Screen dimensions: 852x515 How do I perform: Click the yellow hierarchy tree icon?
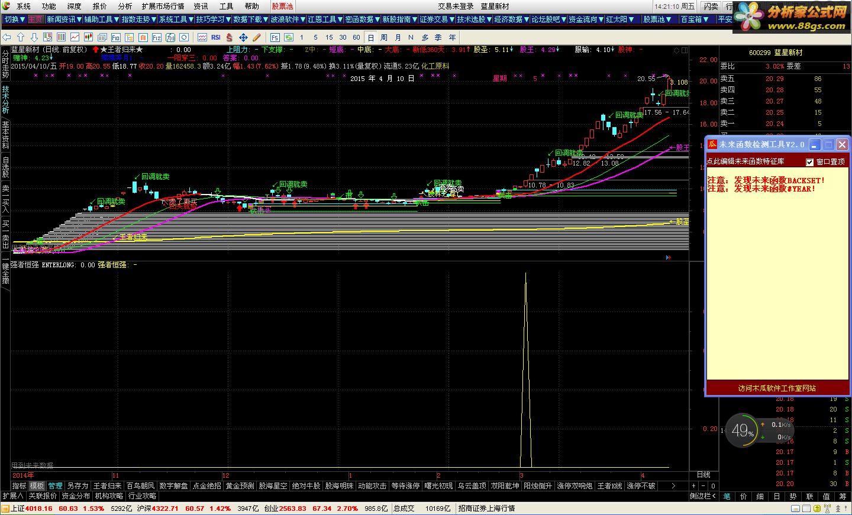point(129,37)
